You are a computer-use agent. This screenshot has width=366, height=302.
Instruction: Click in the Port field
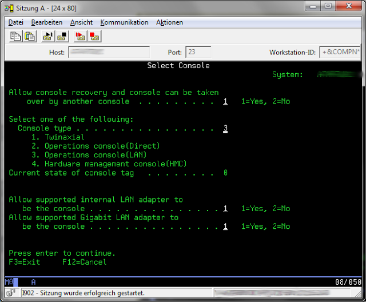(198, 53)
